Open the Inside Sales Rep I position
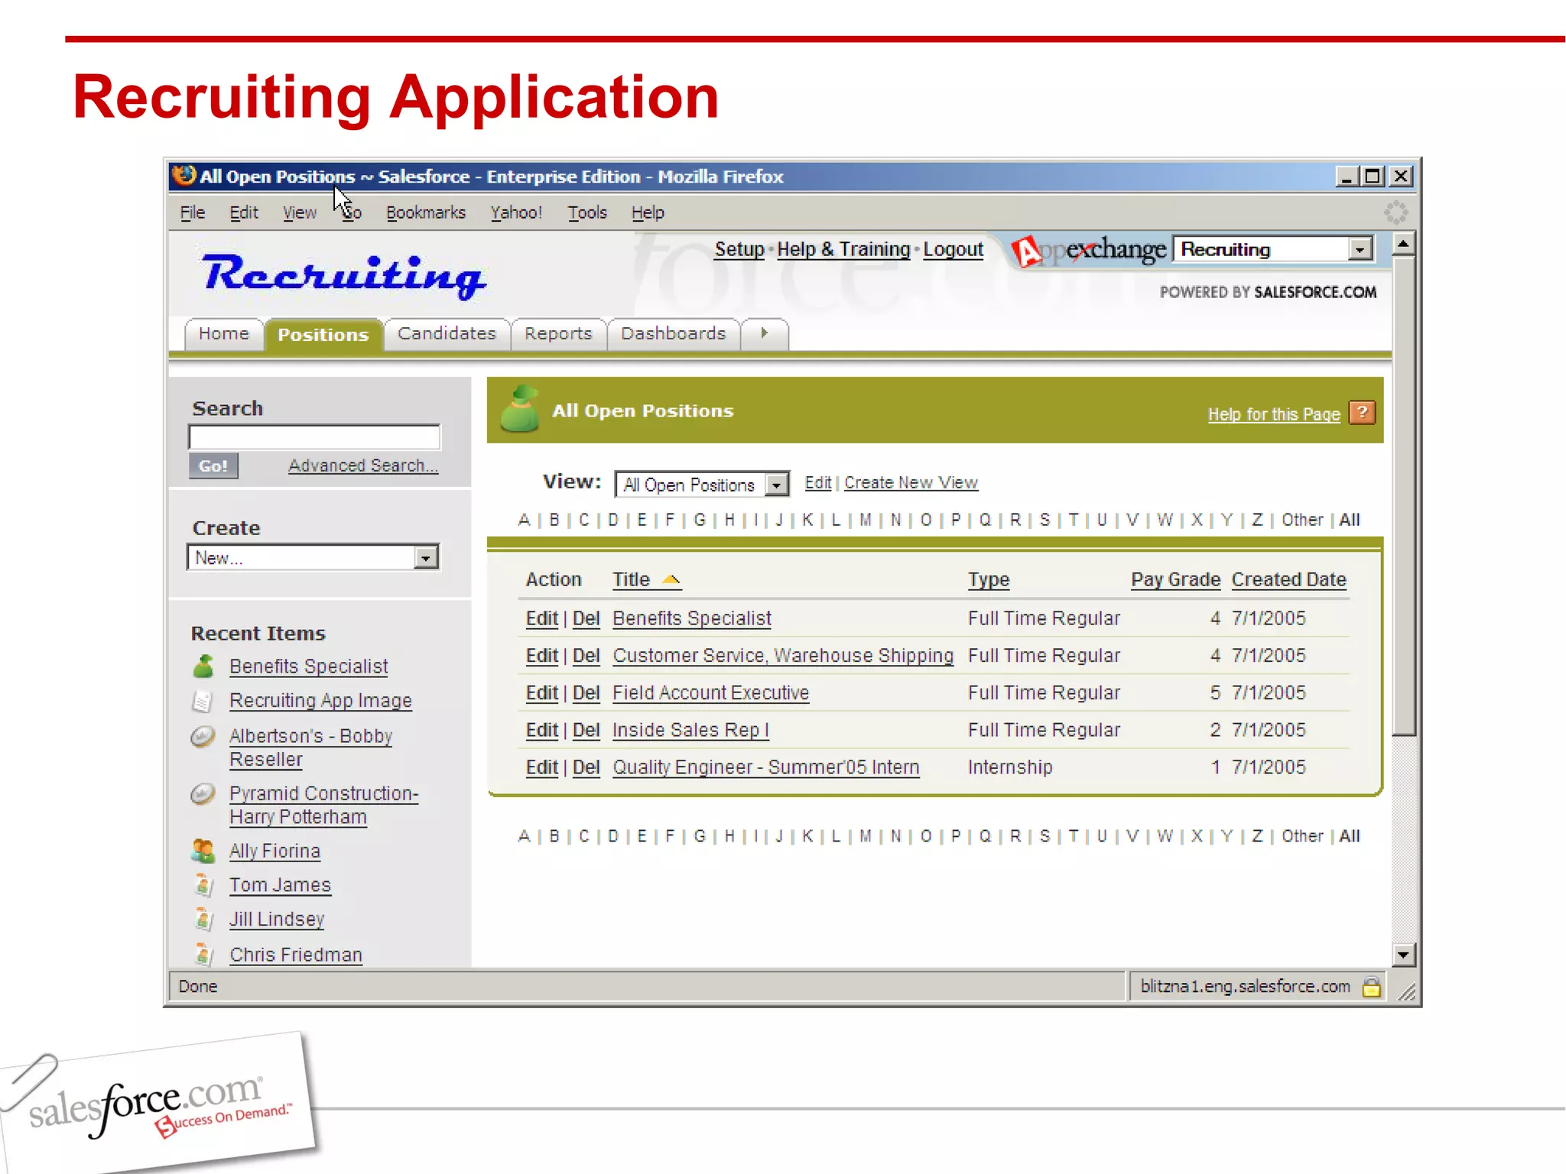1566x1174 pixels. point(690,730)
